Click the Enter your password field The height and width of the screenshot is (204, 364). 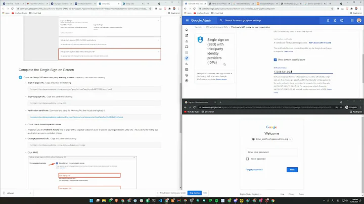point(271,152)
